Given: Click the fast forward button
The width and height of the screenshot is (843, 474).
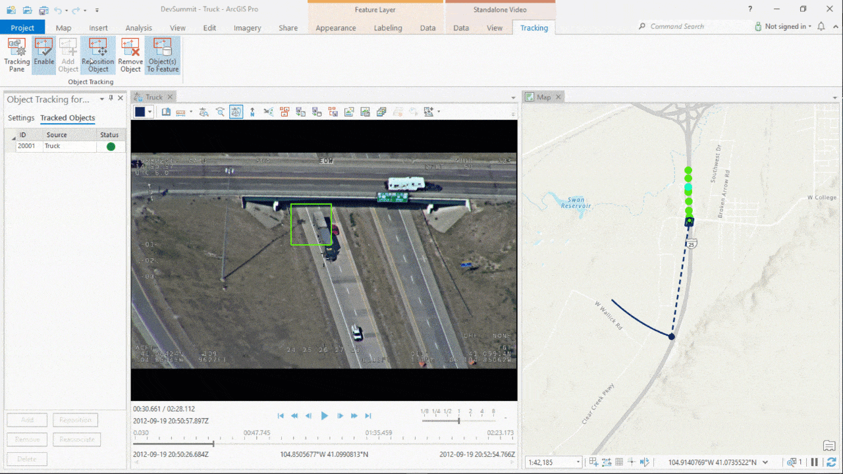Looking at the screenshot, I should click(354, 416).
